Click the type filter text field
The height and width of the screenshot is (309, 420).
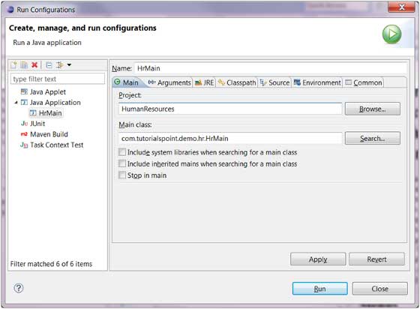(x=58, y=79)
